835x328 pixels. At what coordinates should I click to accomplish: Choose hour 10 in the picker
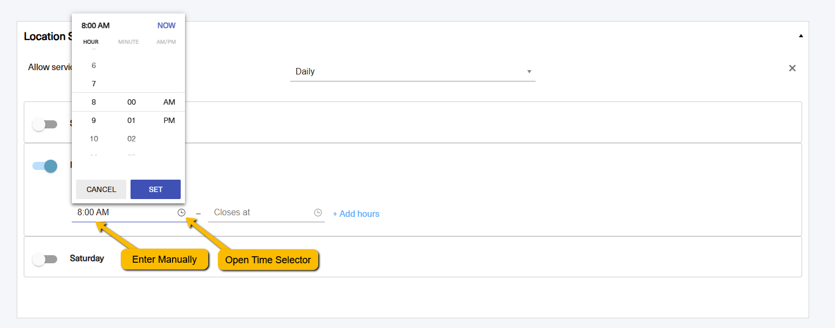tap(94, 139)
